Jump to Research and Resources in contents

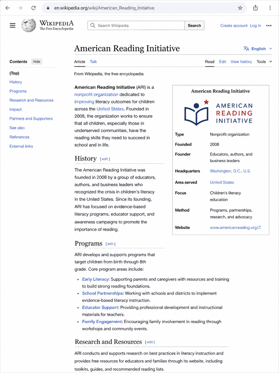(32, 100)
